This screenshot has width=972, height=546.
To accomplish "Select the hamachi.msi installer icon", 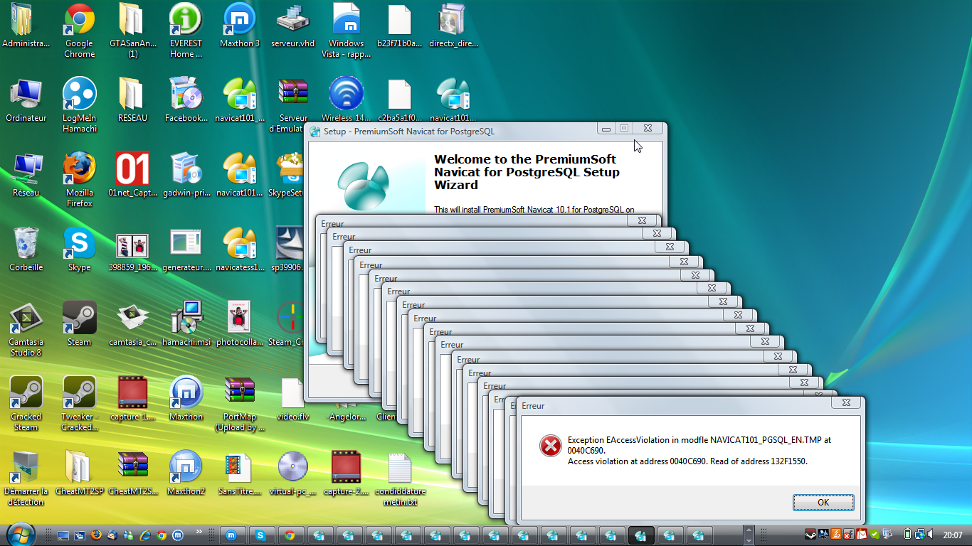I will 186,324.
